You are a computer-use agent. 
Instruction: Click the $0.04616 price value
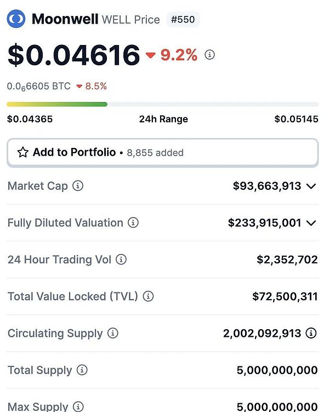point(73,55)
